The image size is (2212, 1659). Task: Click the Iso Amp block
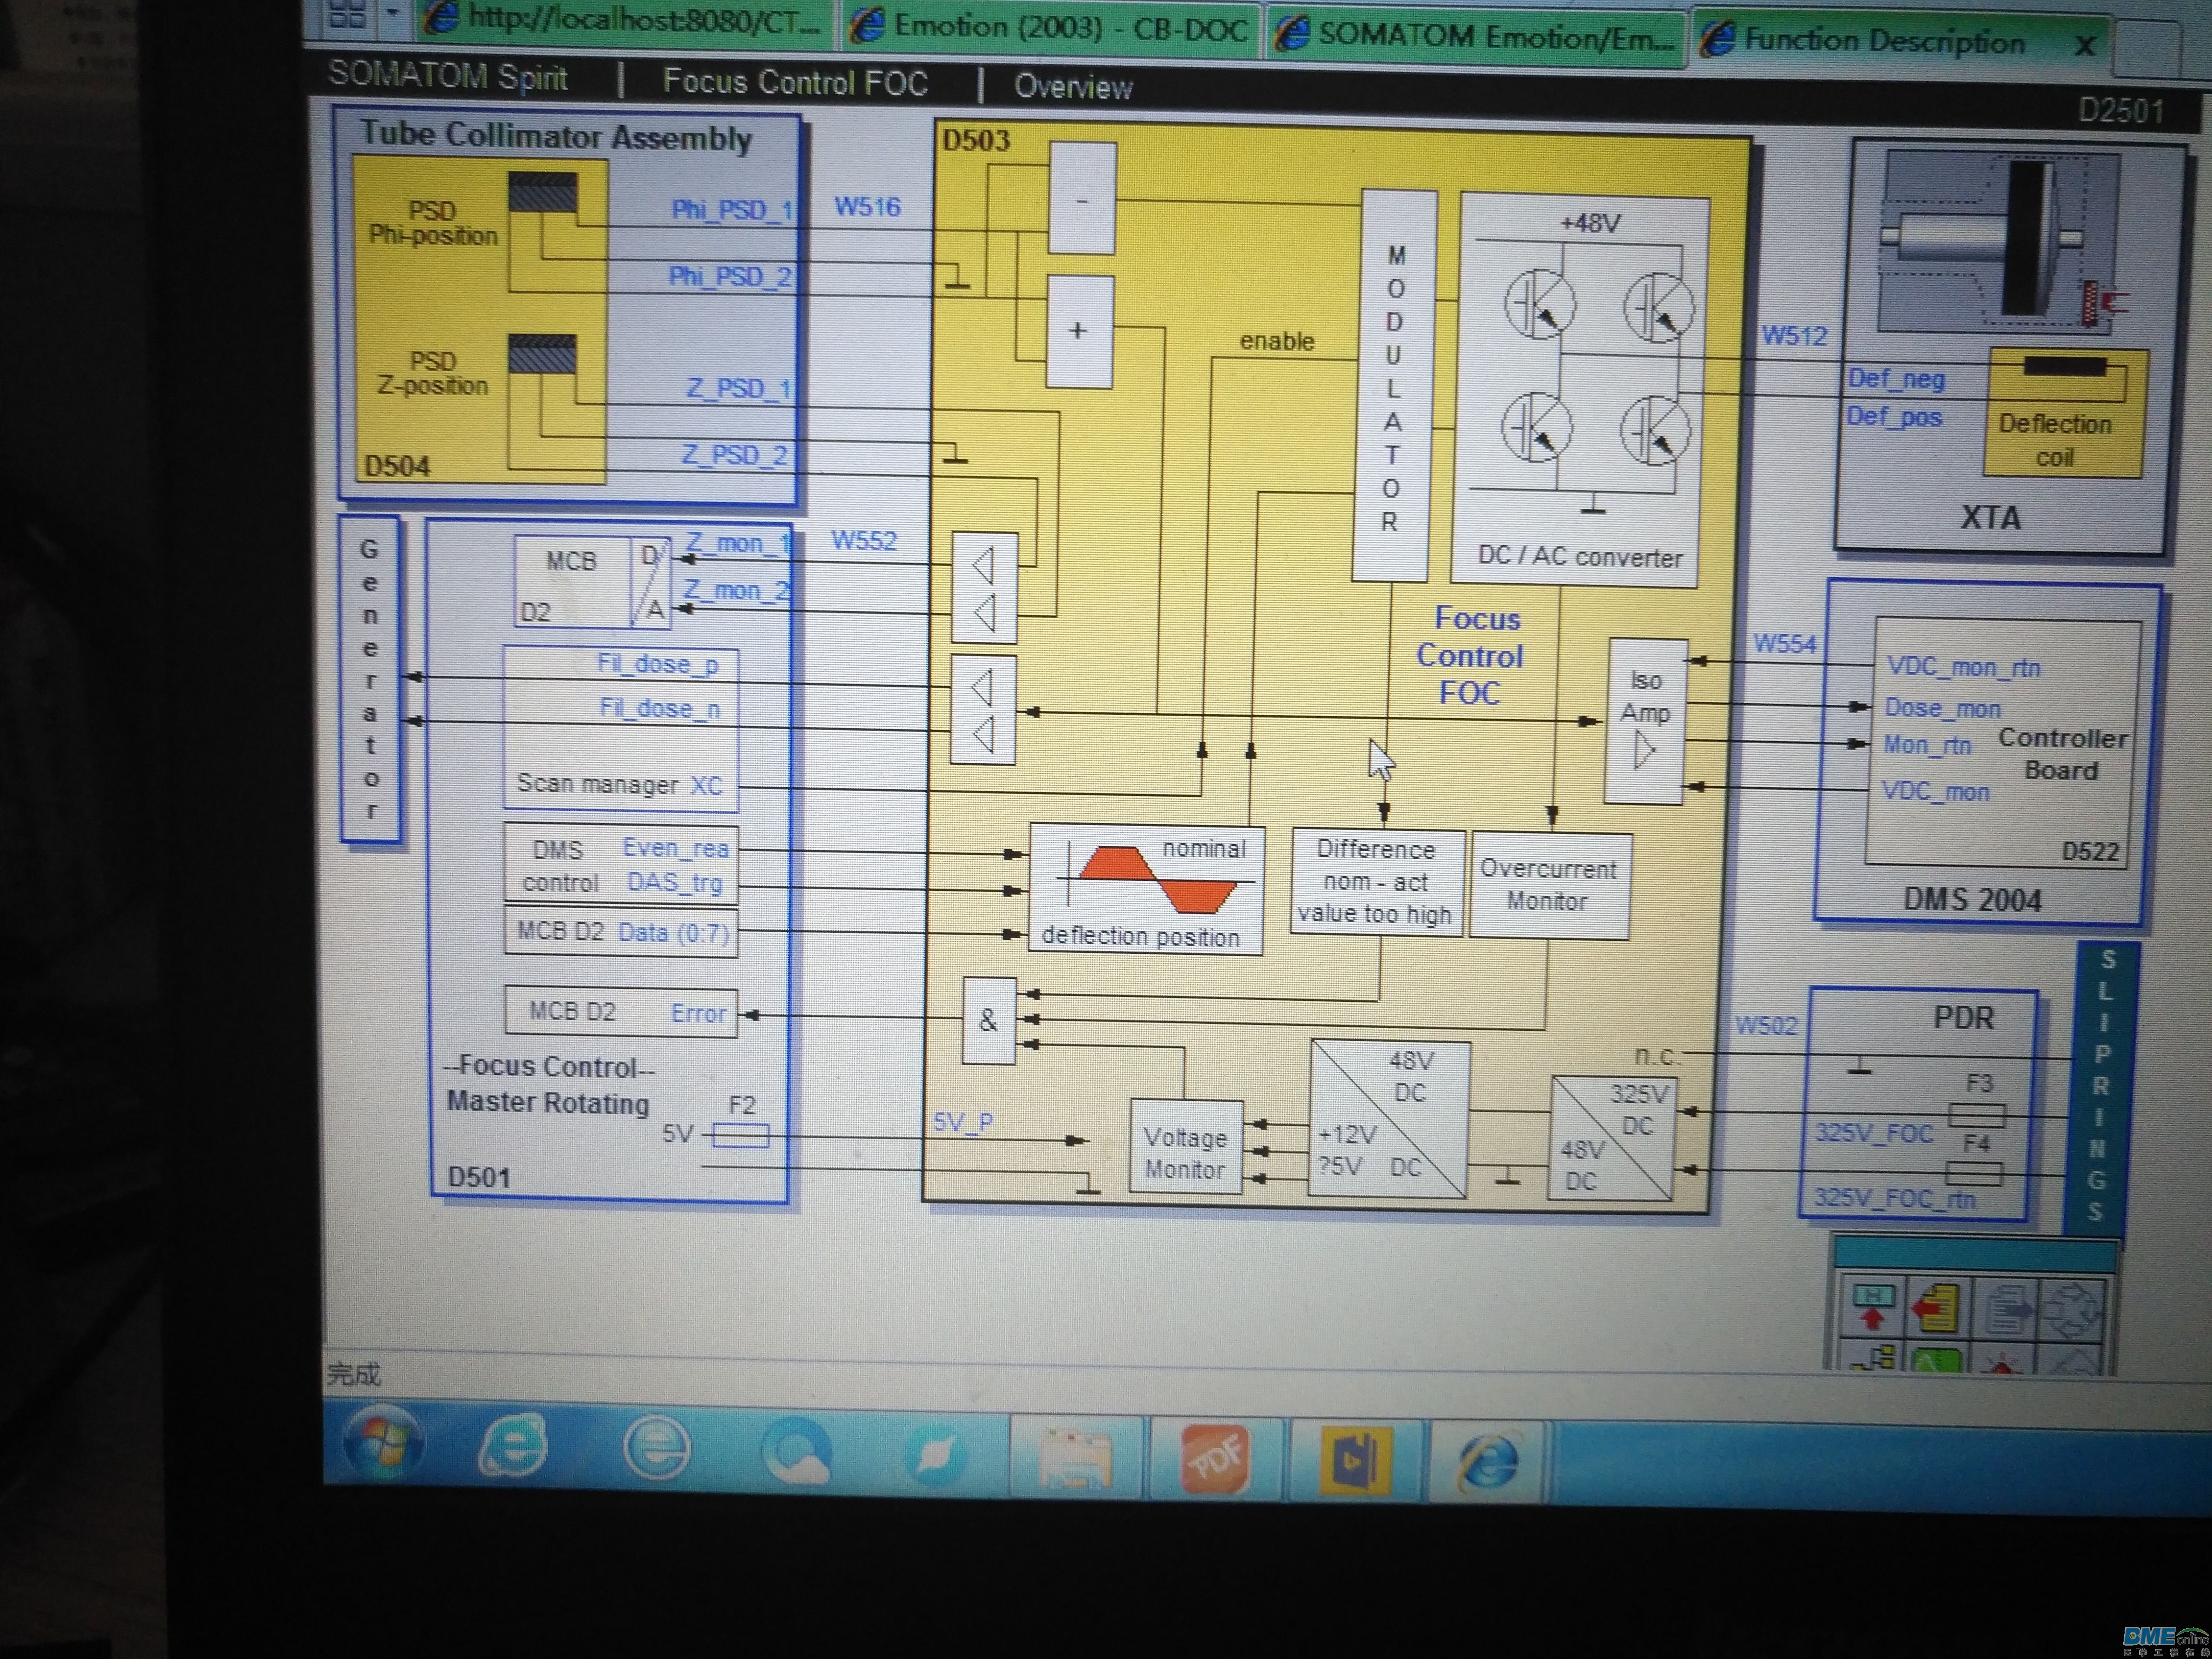click(1645, 720)
